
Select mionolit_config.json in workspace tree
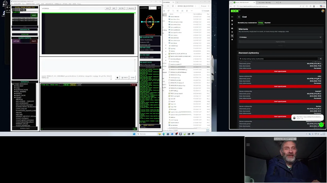click(x=22, y=118)
